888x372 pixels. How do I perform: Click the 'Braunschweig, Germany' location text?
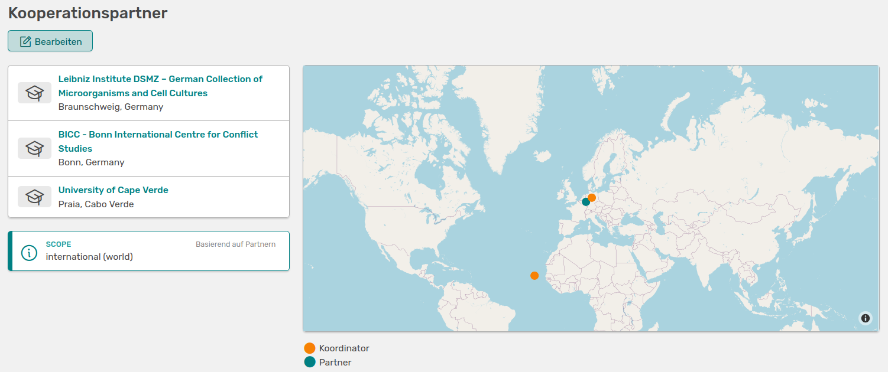click(x=111, y=107)
